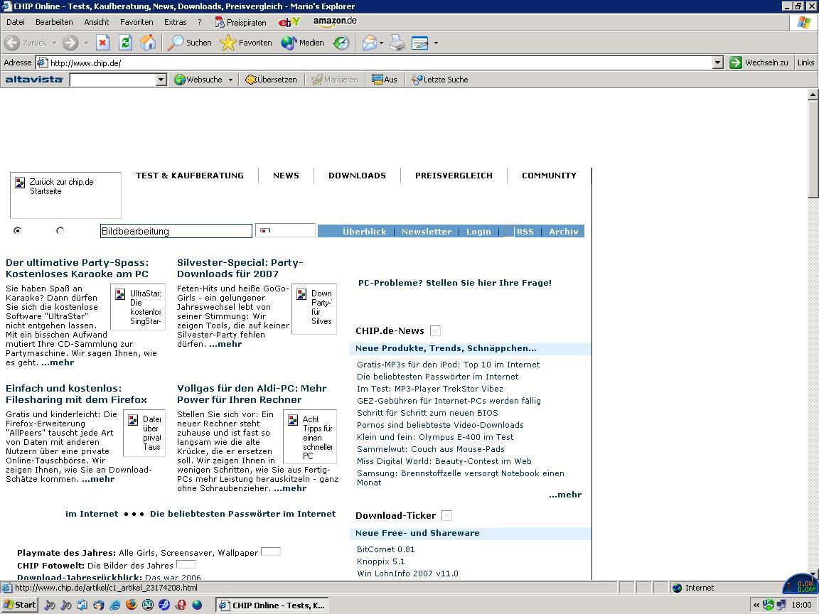The height and width of the screenshot is (614, 819).
Task: Go to the home page icon
Action: (x=148, y=43)
